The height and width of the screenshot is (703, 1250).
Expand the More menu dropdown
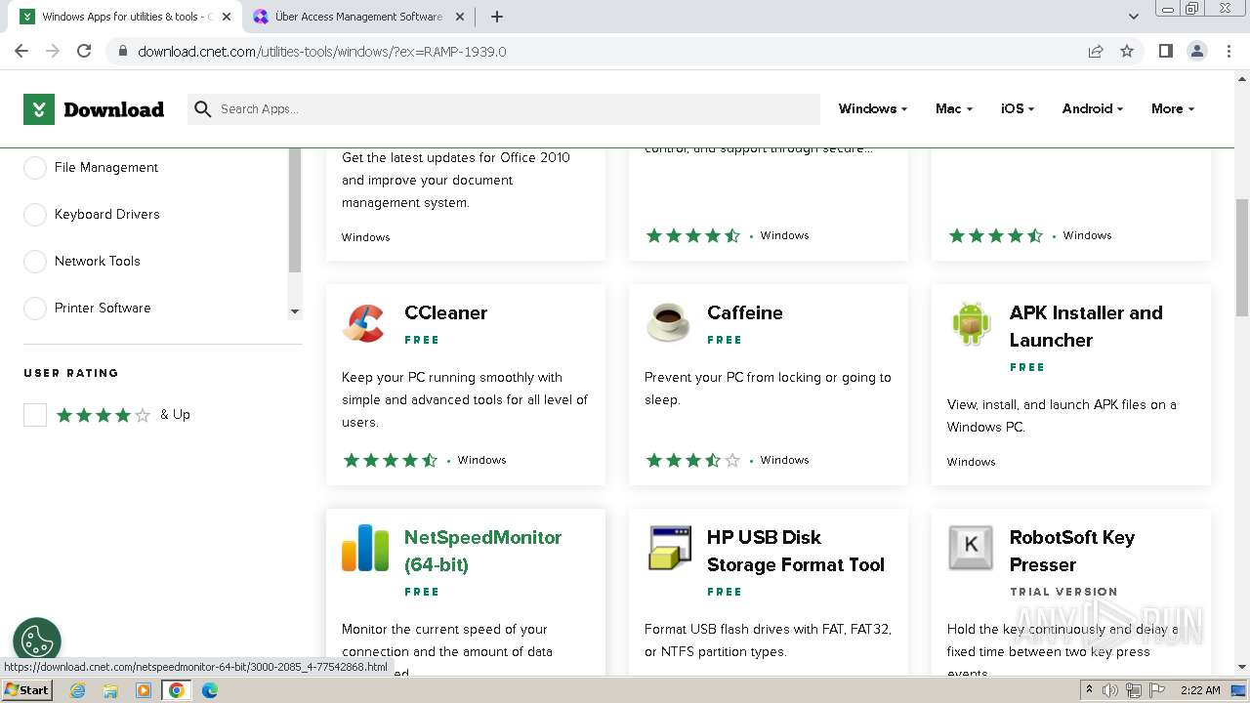[x=1173, y=109]
